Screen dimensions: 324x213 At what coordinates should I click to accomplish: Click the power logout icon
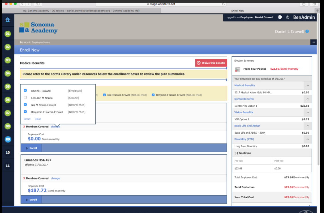[x=288, y=17]
